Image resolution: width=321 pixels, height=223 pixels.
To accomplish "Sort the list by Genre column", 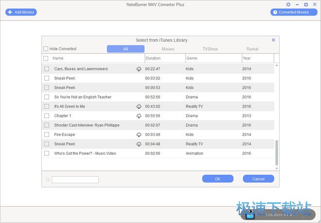I will [x=213, y=58].
